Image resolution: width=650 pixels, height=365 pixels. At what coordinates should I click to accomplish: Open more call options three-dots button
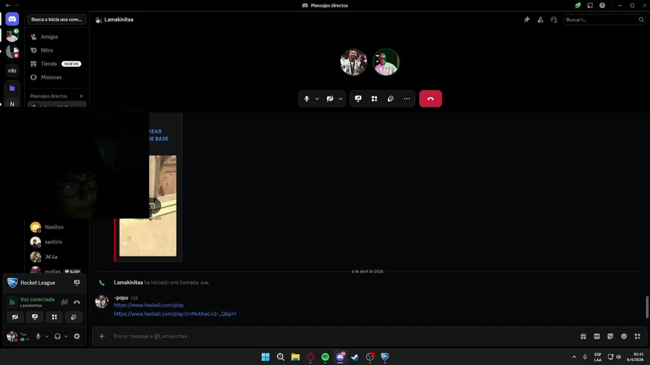[x=407, y=99]
